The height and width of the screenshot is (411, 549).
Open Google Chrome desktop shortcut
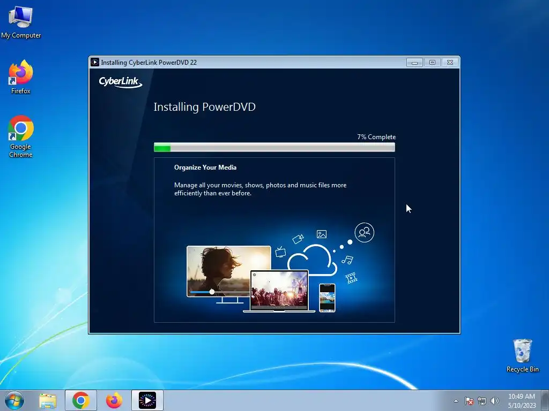click(21, 136)
